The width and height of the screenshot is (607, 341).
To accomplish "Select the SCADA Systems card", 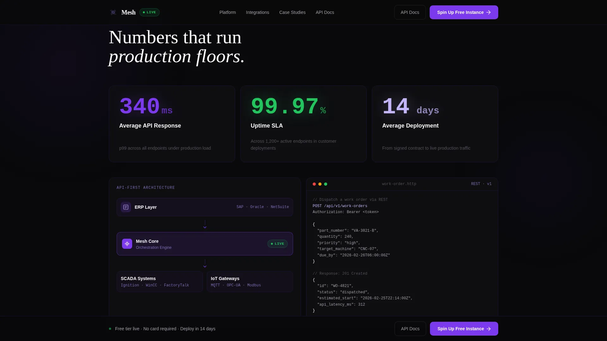I will (x=160, y=282).
